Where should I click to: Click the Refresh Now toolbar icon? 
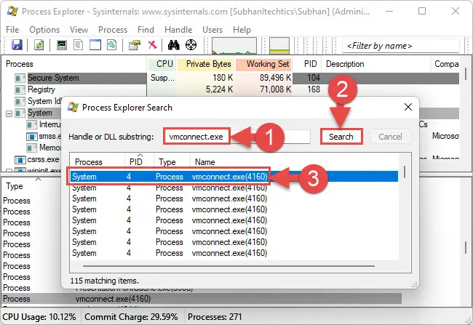click(39, 45)
